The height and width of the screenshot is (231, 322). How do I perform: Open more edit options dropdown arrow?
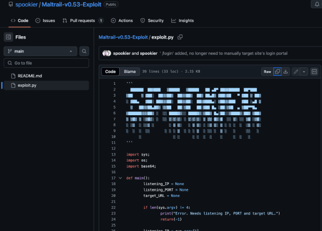pos(304,72)
